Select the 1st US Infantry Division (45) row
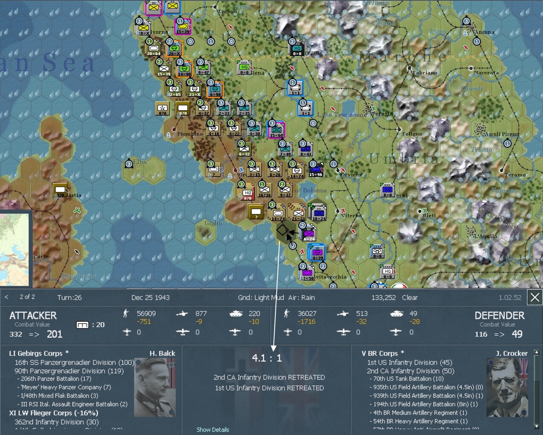This screenshot has height=435, width=543. (x=410, y=362)
